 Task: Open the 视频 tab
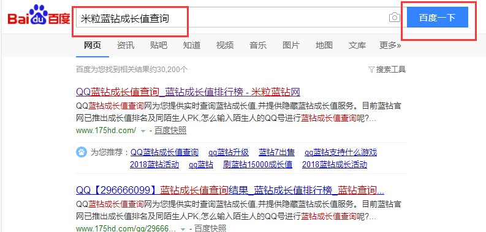(225, 45)
